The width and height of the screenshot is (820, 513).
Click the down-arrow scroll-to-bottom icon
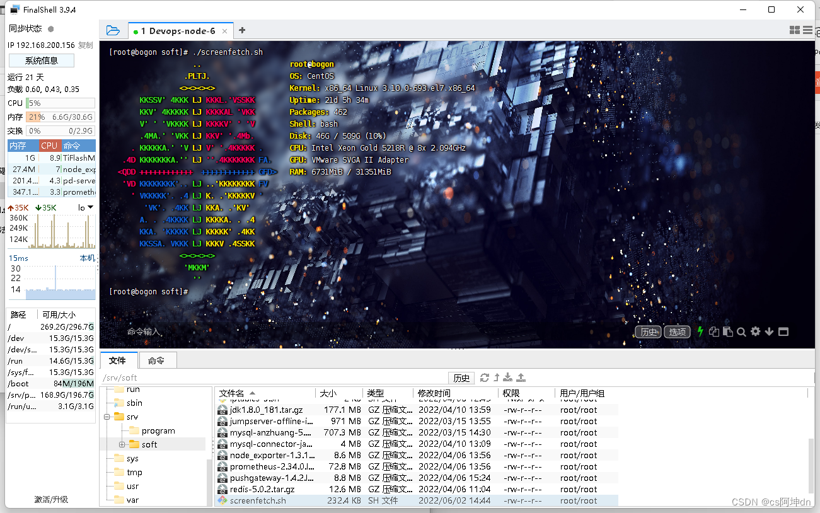769,331
